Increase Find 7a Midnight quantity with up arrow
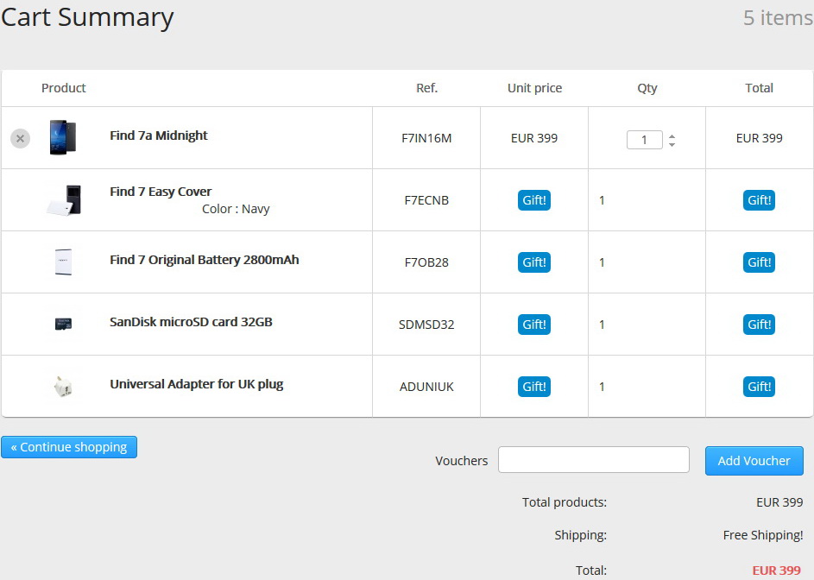This screenshot has height=580, width=814. 672,135
